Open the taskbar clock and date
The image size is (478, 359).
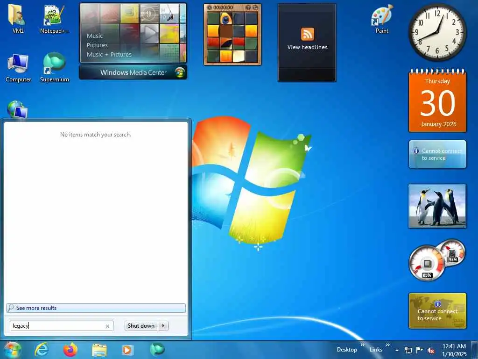454,350
